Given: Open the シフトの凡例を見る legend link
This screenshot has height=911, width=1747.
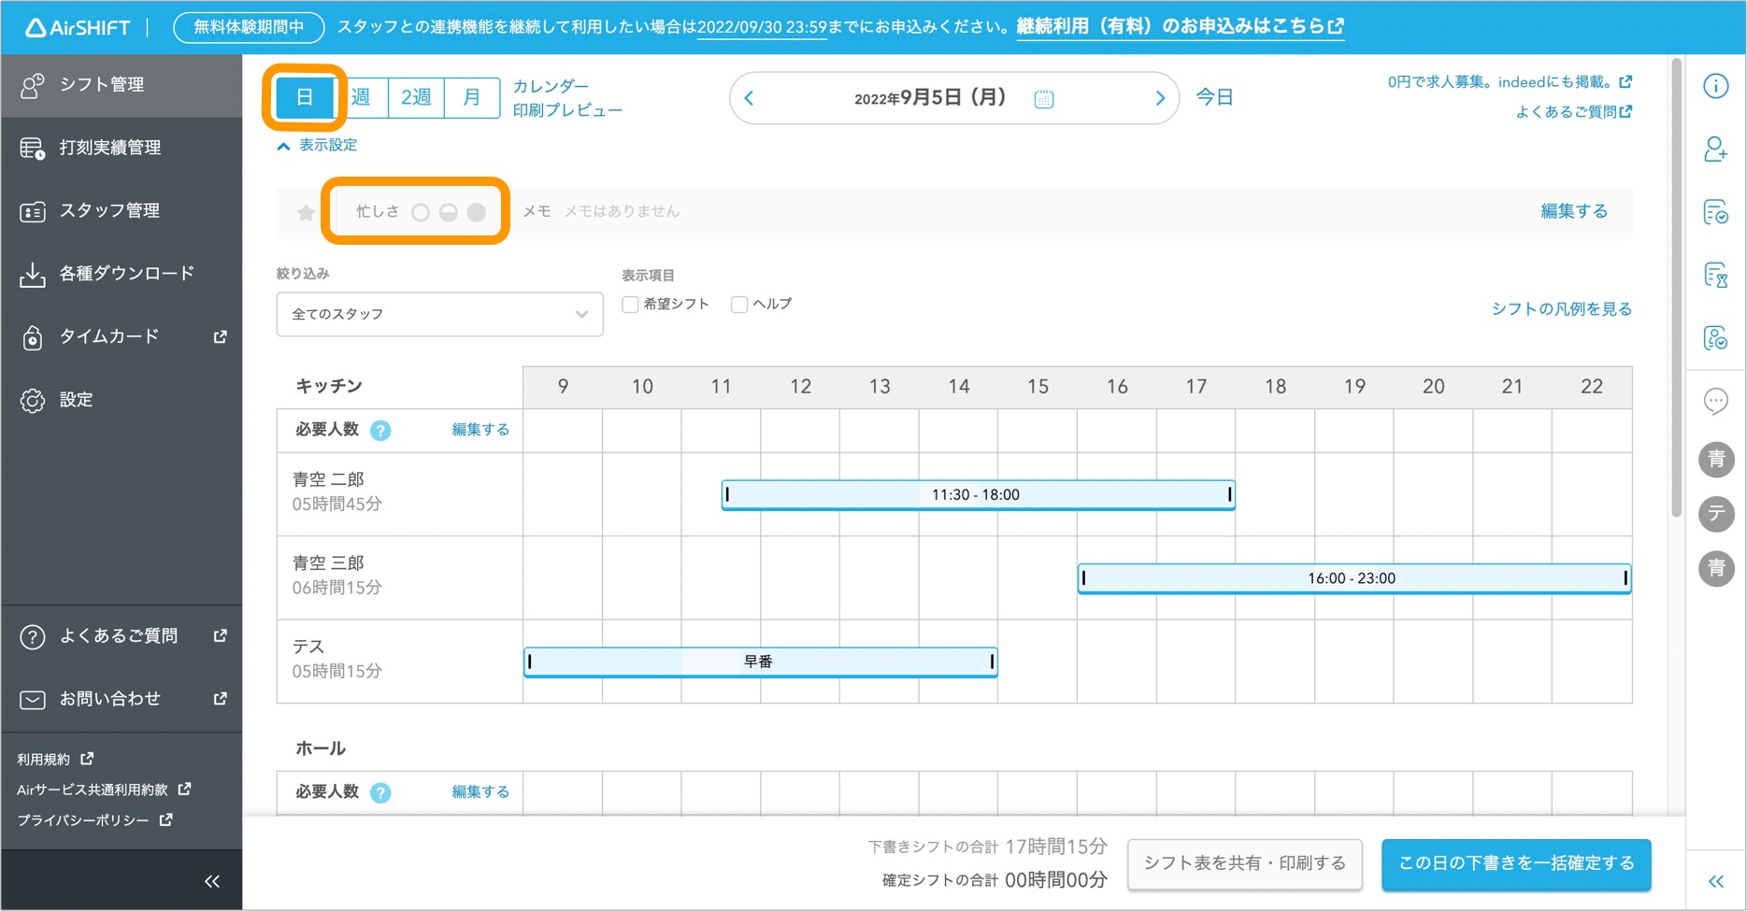Looking at the screenshot, I should (1559, 308).
